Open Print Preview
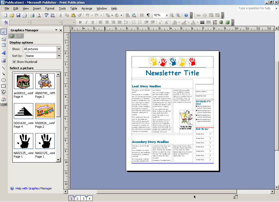The width and height of the screenshot is (279, 202). click(x=38, y=15)
